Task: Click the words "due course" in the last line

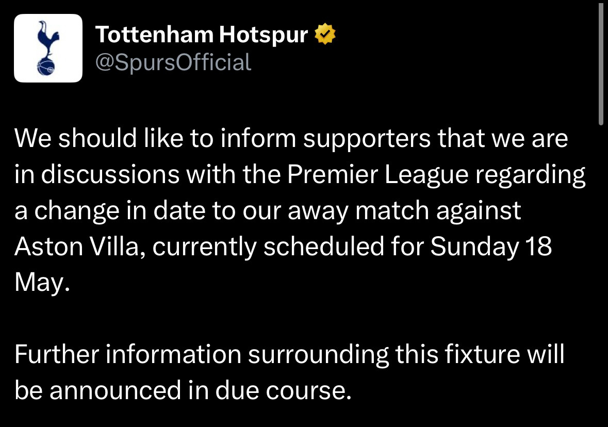Action: (x=283, y=390)
